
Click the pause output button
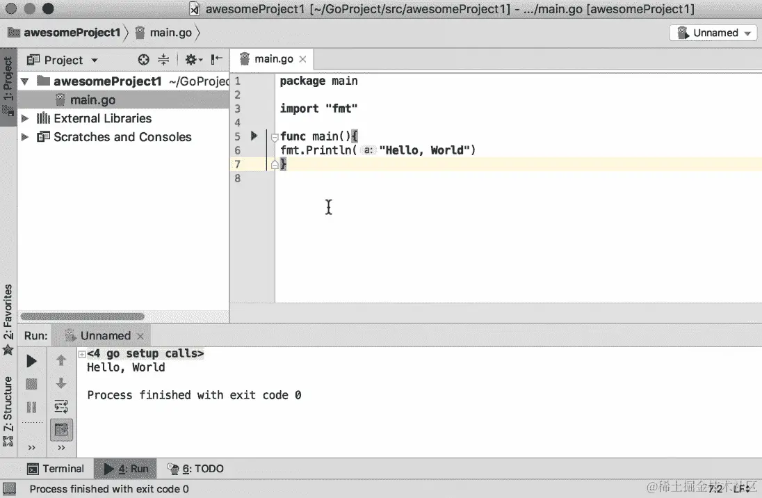(31, 407)
